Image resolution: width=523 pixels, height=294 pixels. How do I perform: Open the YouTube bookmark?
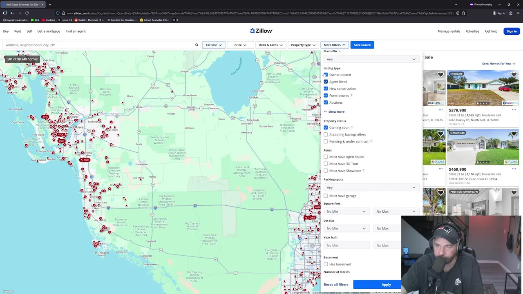[48, 20]
